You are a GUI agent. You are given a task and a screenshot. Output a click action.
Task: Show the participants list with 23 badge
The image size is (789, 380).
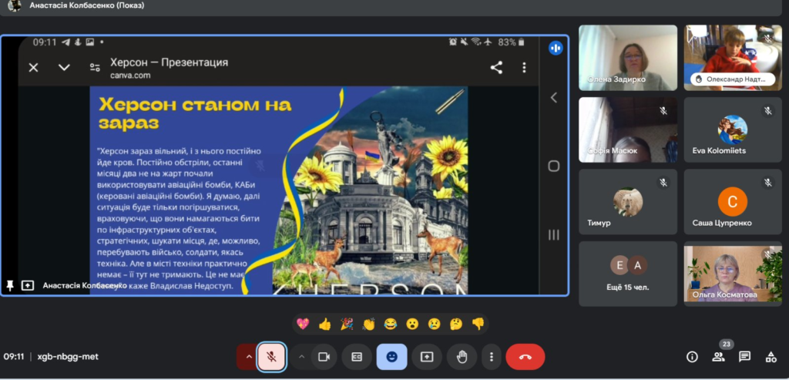(718, 357)
